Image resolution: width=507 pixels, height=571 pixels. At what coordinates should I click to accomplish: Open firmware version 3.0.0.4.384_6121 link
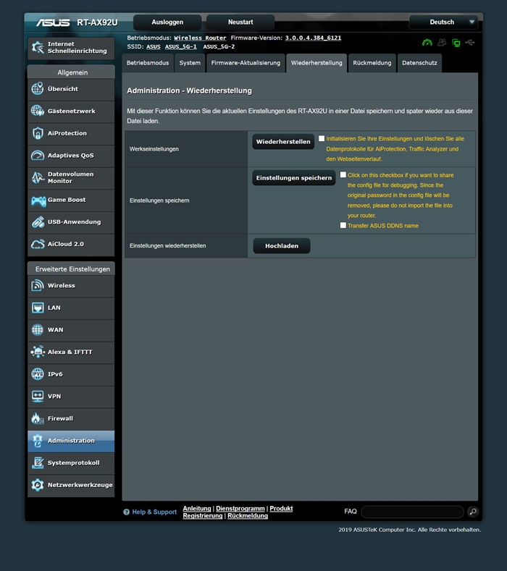coord(313,38)
